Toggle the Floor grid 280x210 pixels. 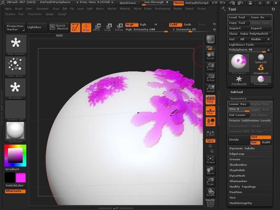pos(210,110)
